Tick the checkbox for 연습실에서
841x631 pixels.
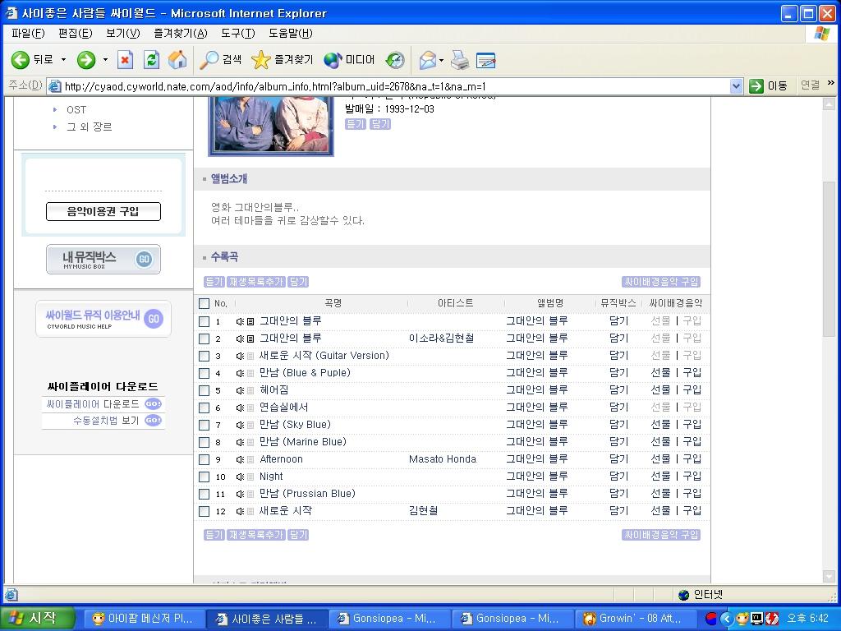pyautogui.click(x=204, y=408)
